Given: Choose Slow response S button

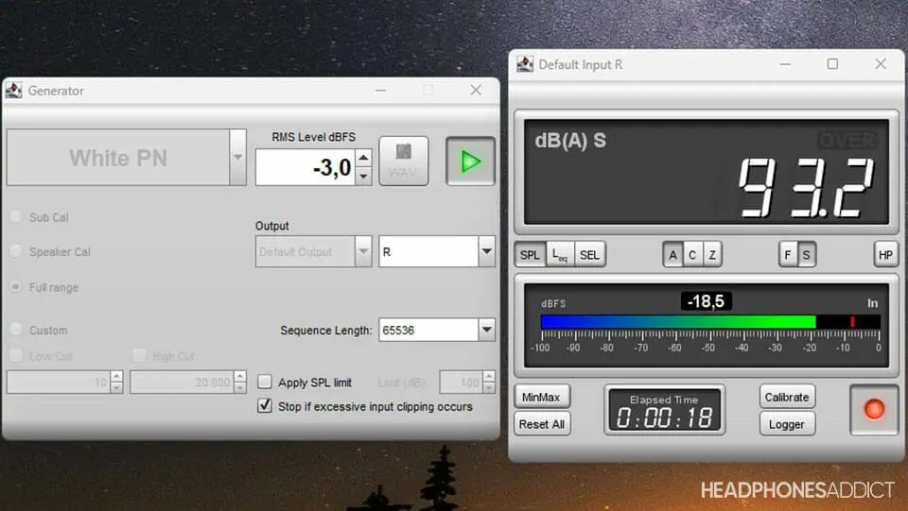Looking at the screenshot, I should [x=806, y=254].
